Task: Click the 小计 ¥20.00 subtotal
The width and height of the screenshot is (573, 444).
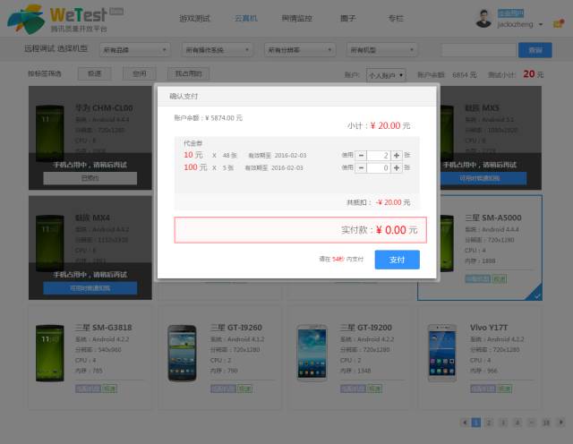Action: 379,125
